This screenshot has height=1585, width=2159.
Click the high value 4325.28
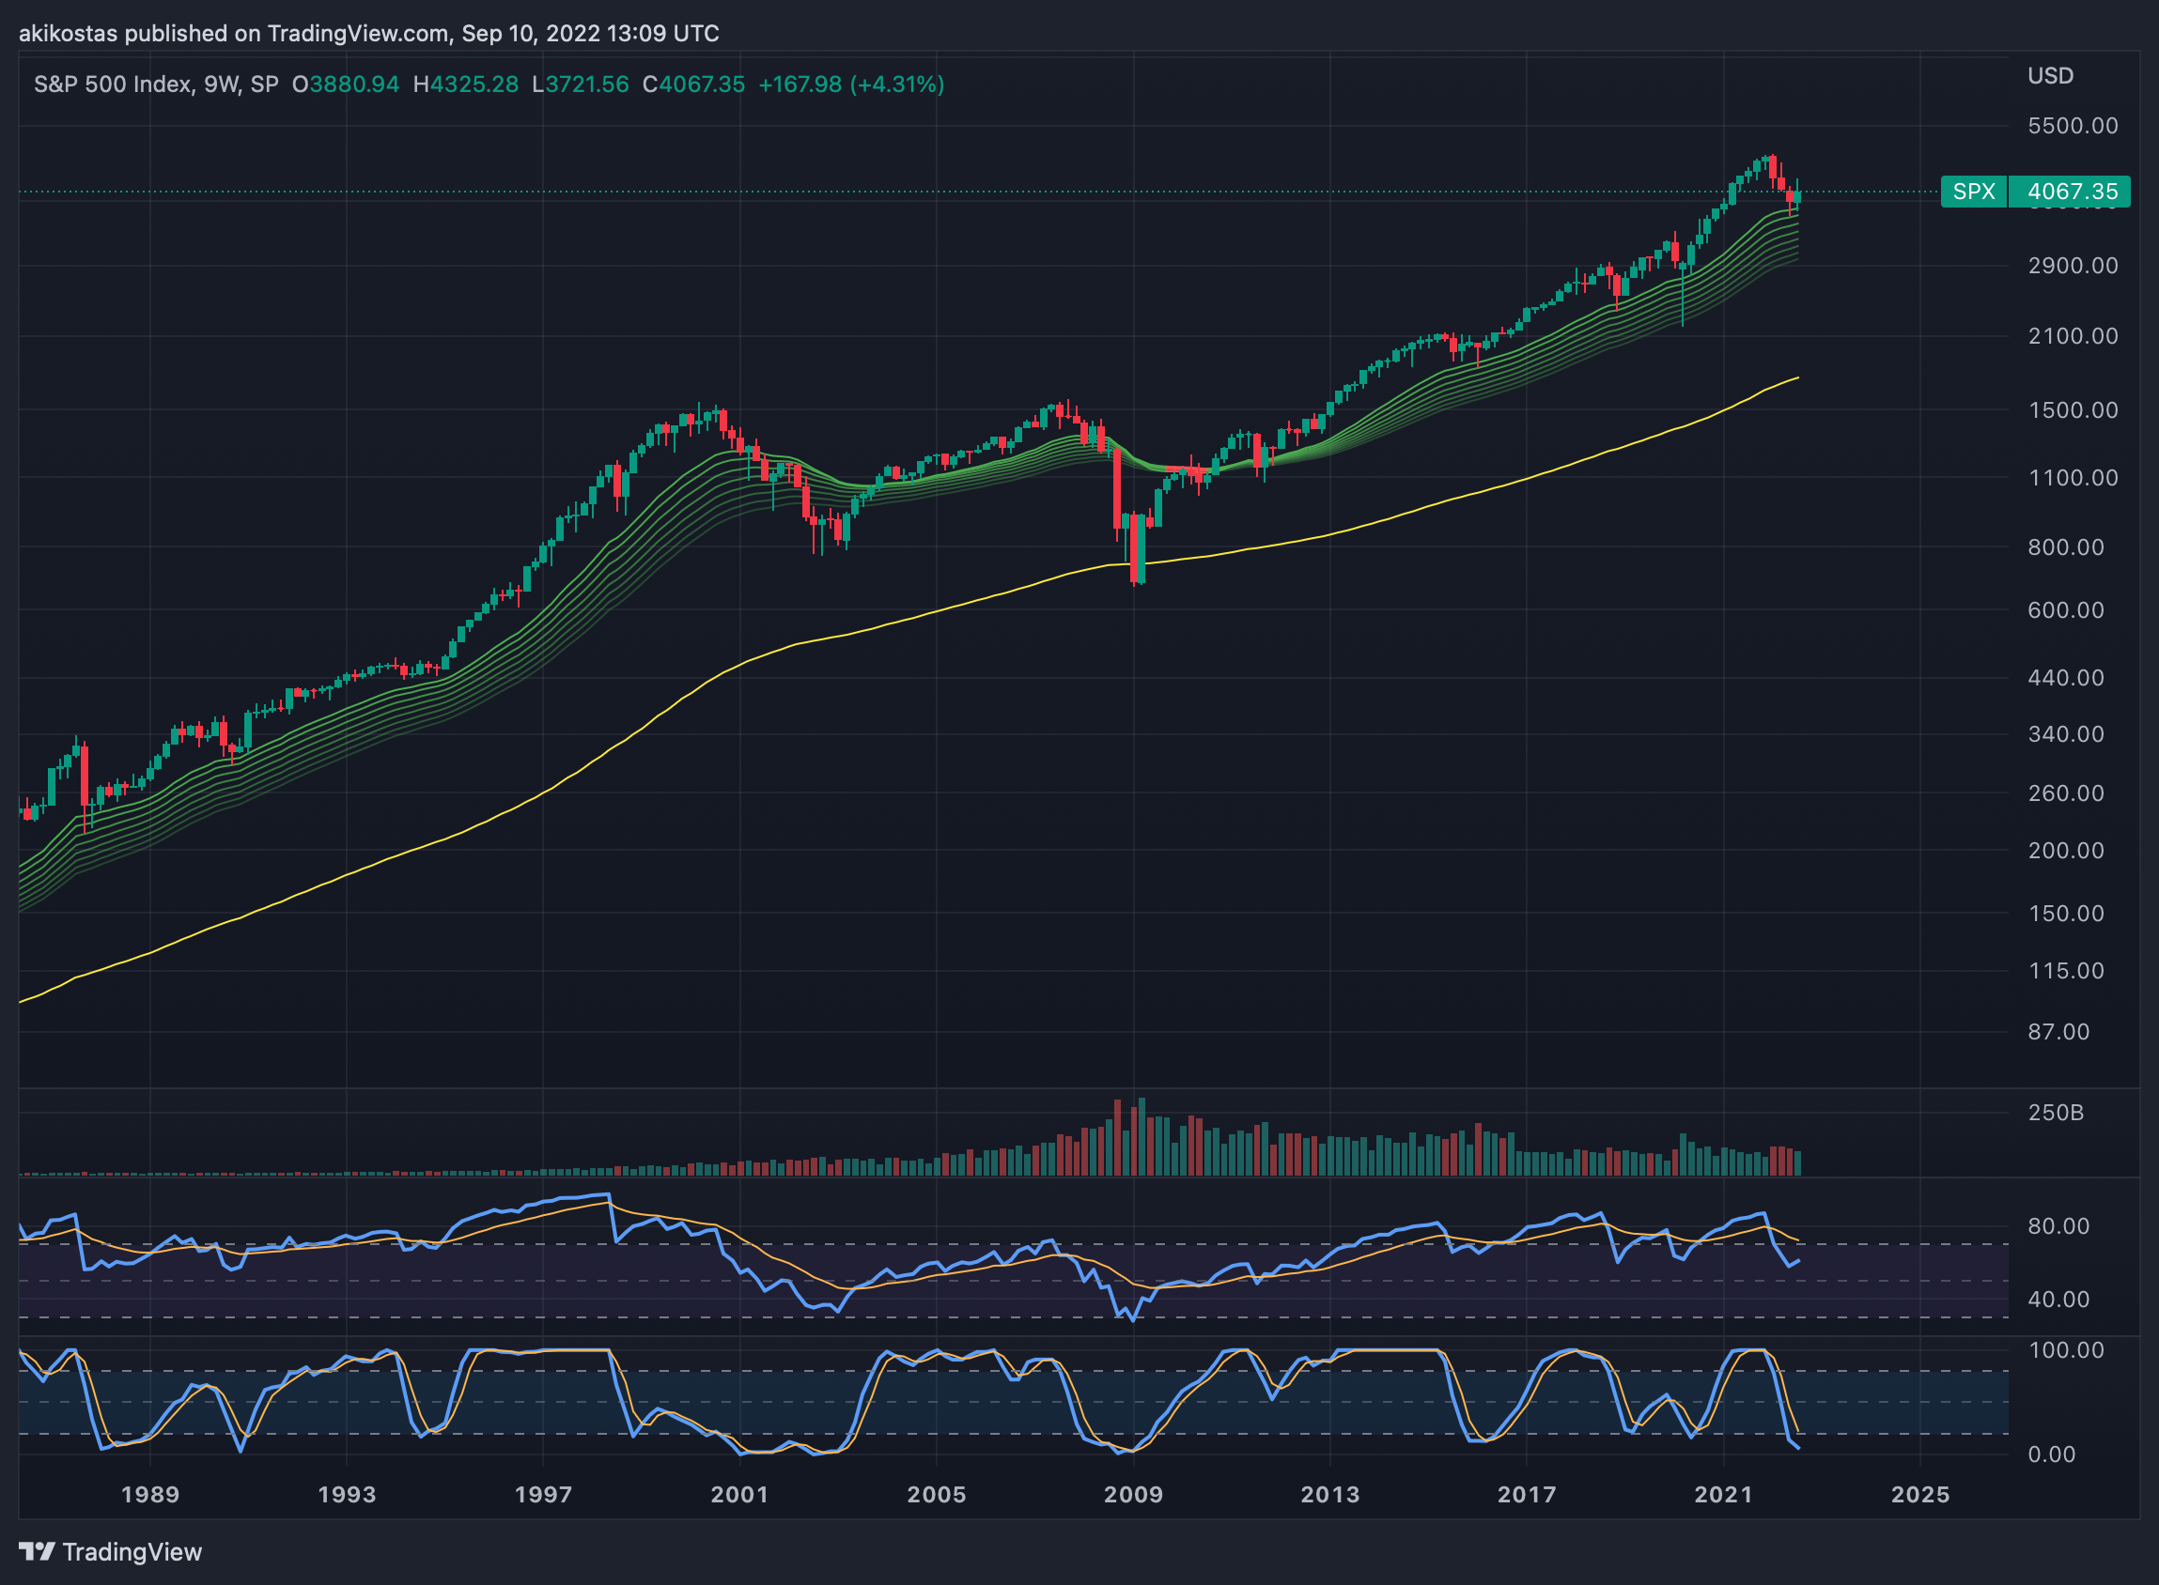pos(474,85)
